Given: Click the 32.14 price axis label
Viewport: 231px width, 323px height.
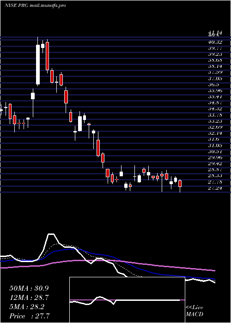Looking at the screenshot, I should (215, 133).
